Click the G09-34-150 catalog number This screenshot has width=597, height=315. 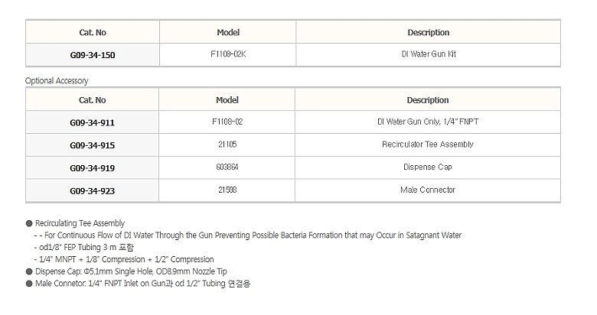[93, 55]
